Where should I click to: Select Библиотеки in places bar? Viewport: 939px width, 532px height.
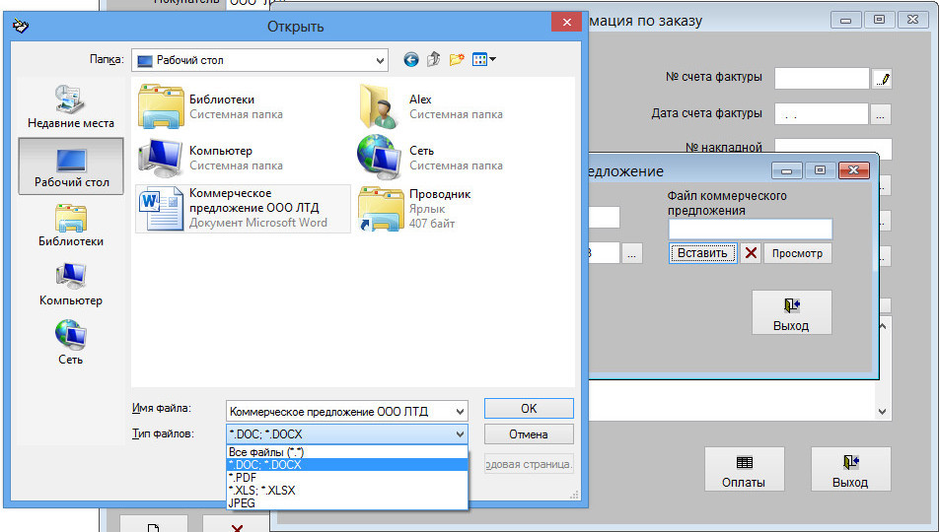coord(71,226)
